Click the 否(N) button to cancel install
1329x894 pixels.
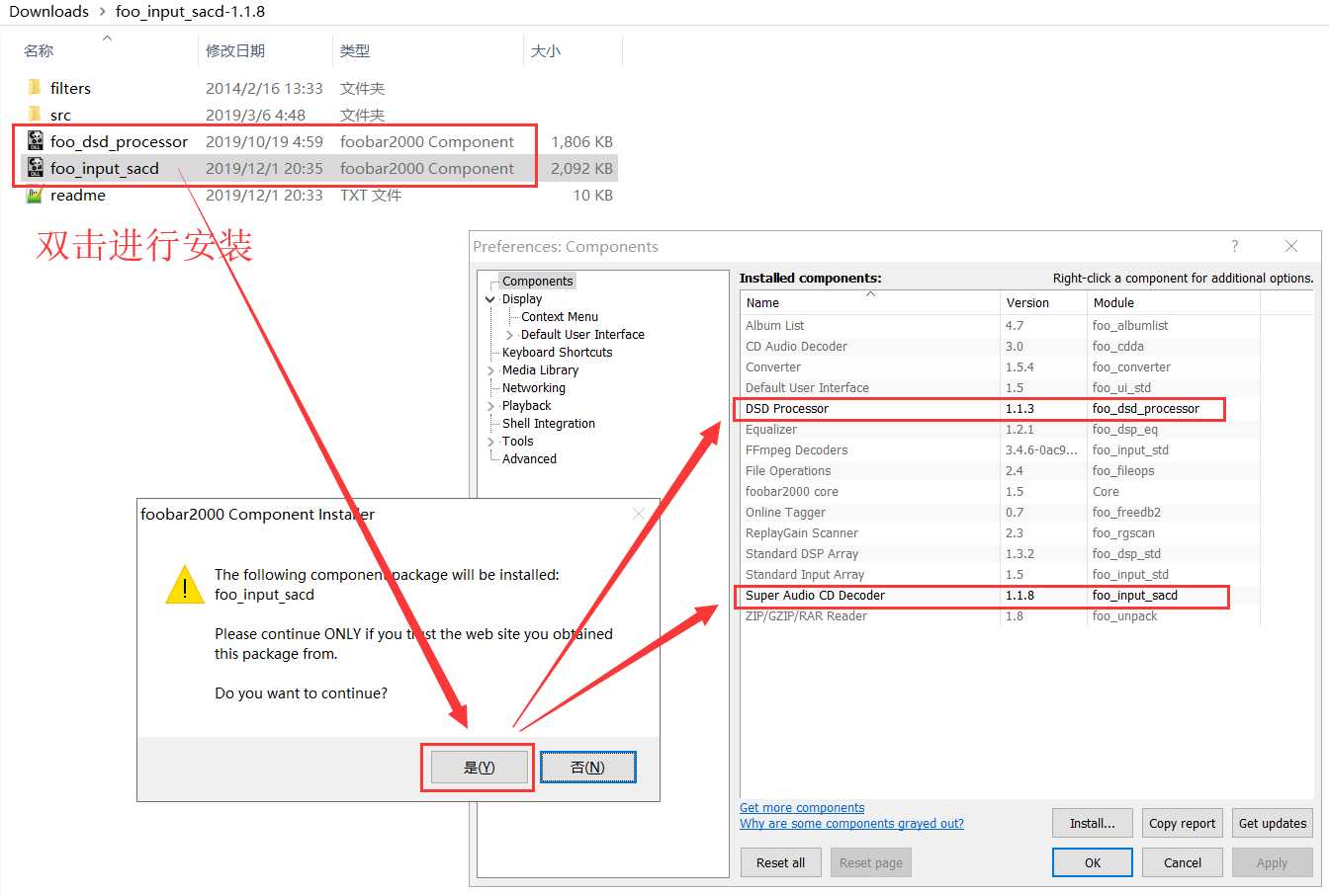[x=588, y=768]
